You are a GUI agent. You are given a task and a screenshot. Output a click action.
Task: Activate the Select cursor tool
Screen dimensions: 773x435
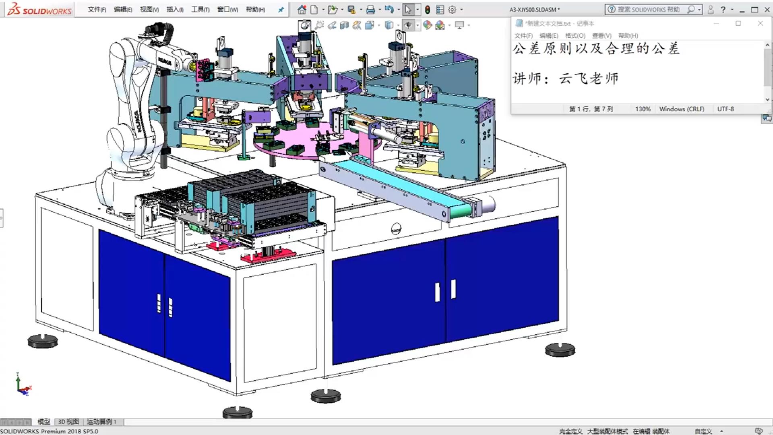coord(408,9)
